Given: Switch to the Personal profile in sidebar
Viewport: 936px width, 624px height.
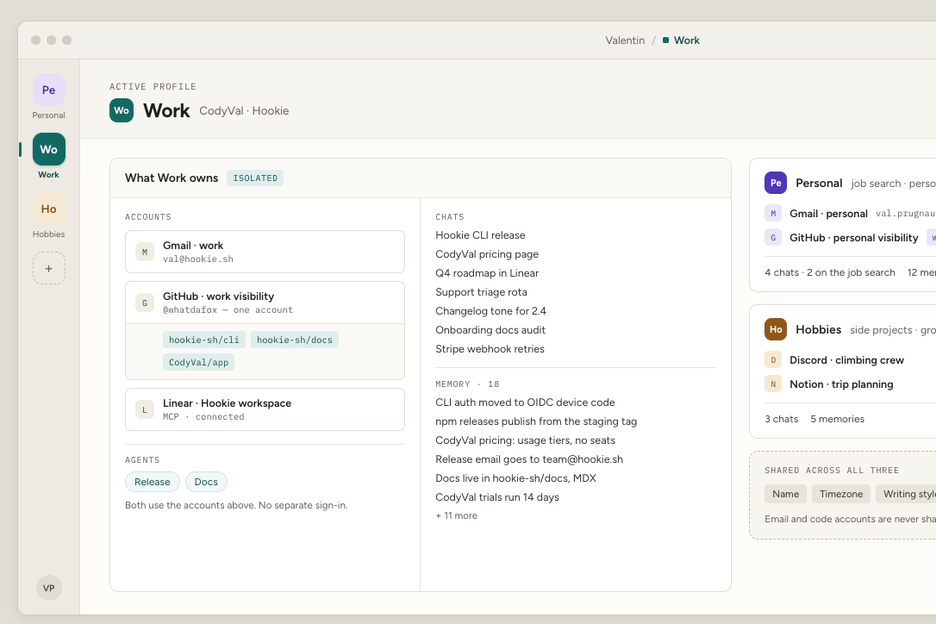Looking at the screenshot, I should [x=49, y=90].
